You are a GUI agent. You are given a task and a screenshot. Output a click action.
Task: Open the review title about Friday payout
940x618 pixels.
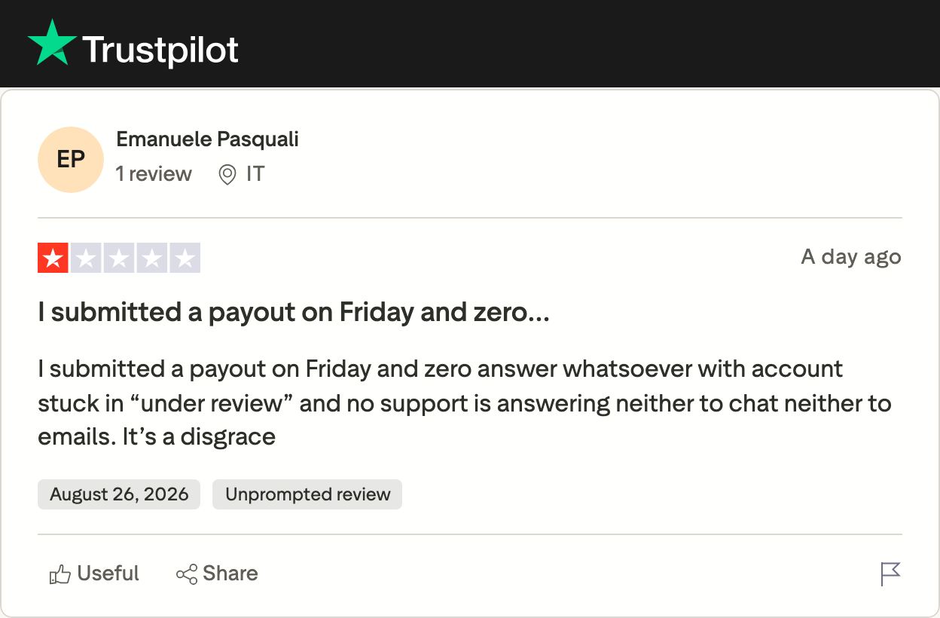(x=294, y=312)
